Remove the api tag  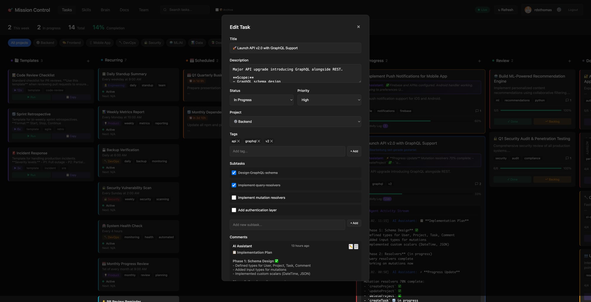point(238,141)
